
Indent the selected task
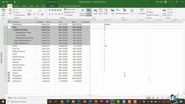(52, 14)
